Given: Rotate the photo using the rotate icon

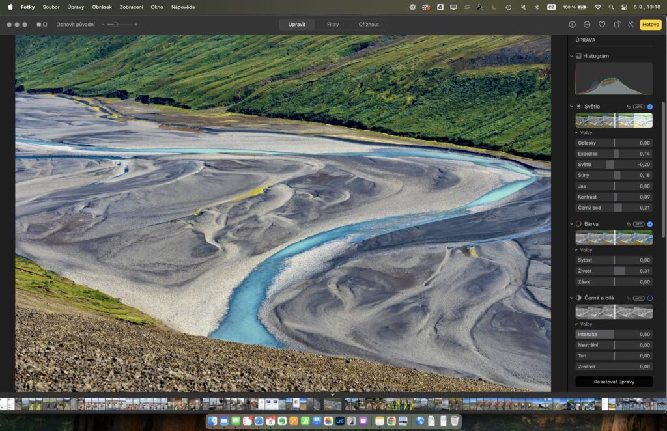Looking at the screenshot, I should [x=616, y=24].
